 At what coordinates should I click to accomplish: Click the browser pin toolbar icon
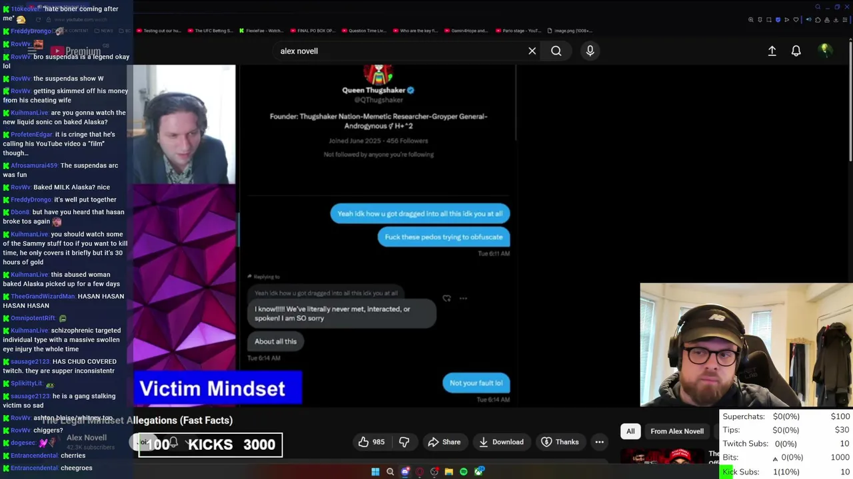pyautogui.click(x=760, y=20)
